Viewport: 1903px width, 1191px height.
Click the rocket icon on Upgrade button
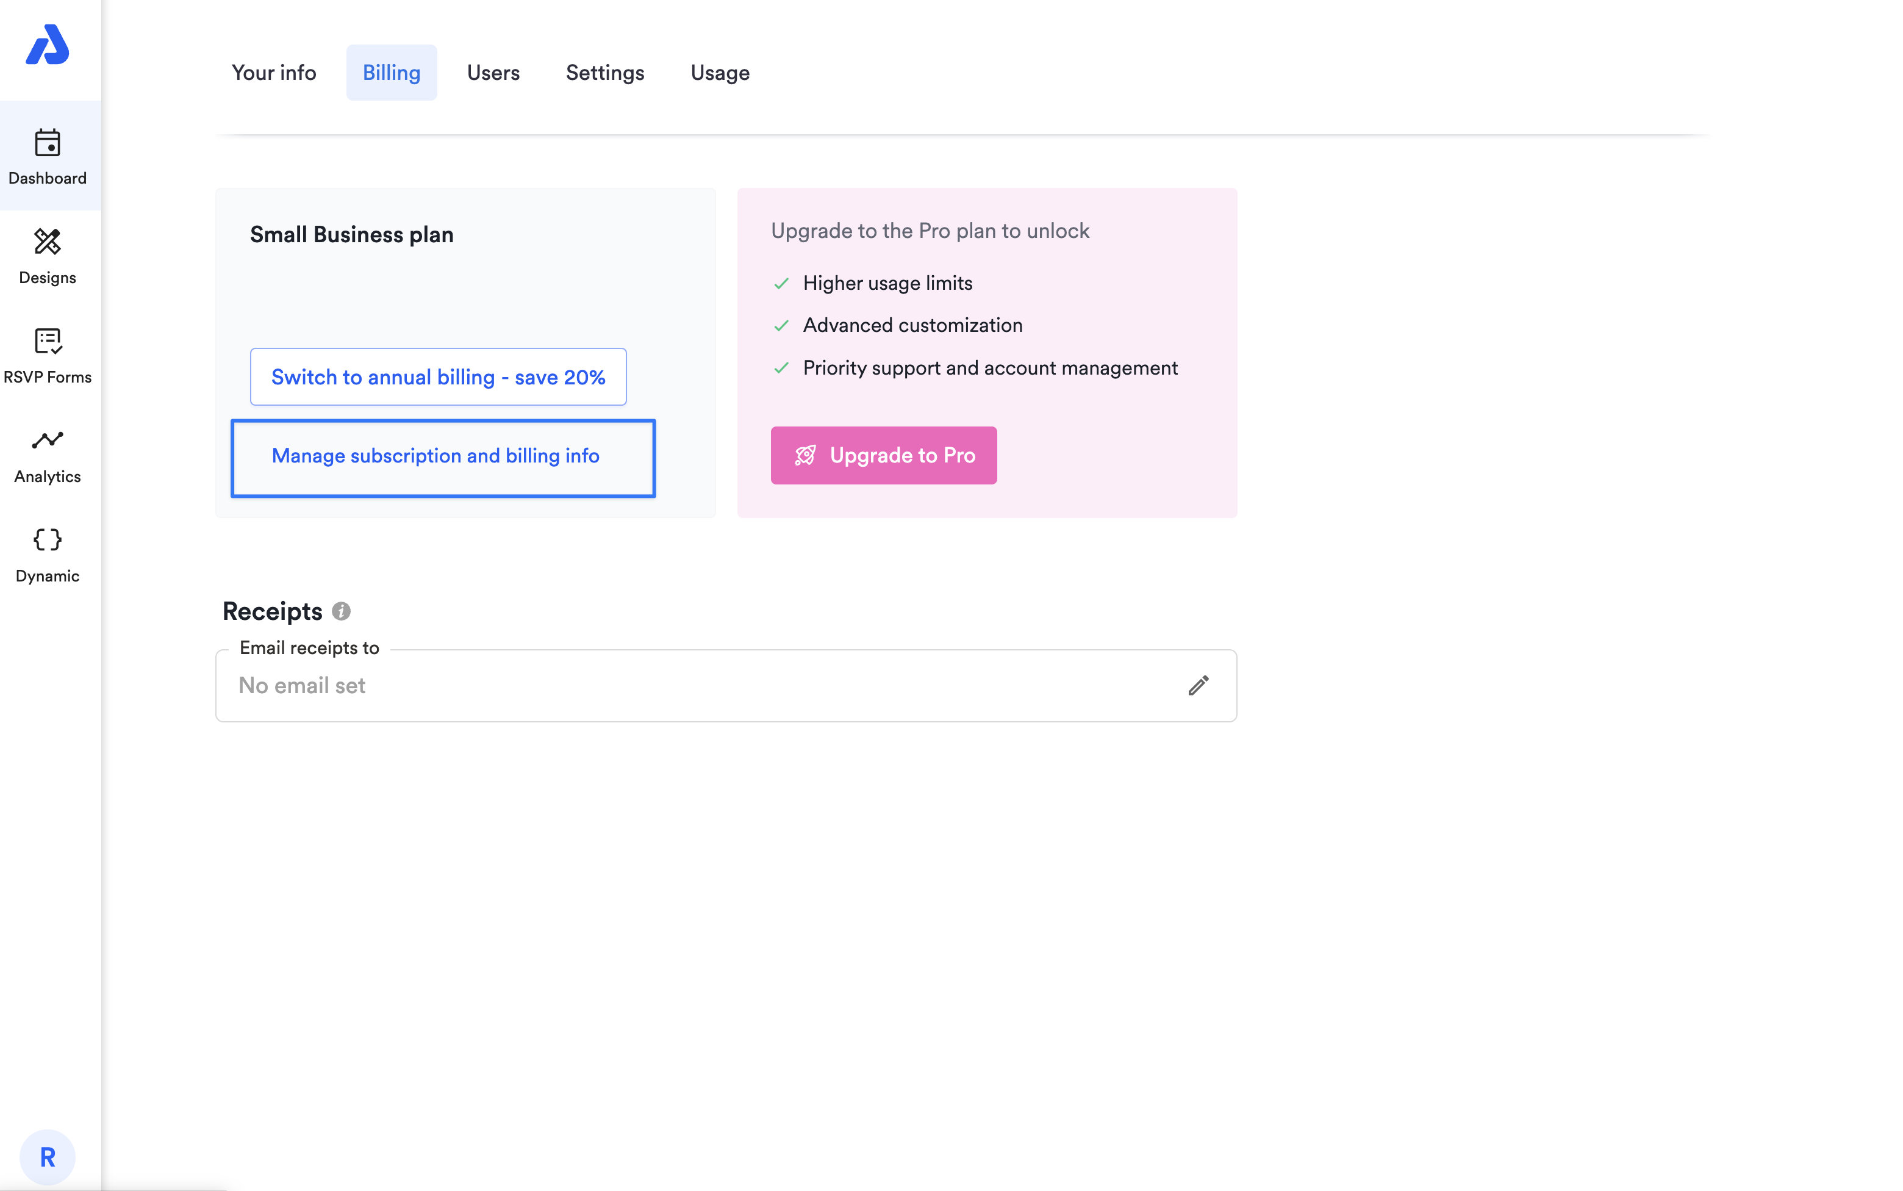(x=805, y=455)
